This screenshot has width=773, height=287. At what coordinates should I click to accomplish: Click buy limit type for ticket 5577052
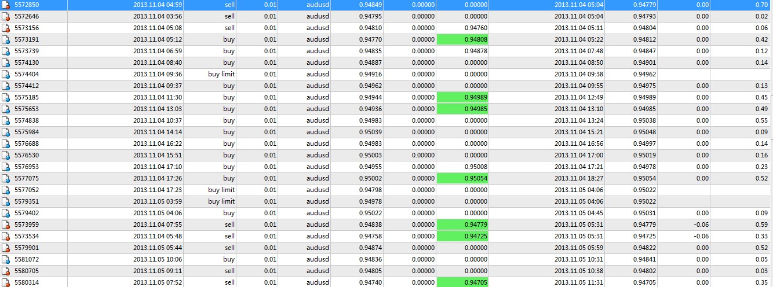click(x=221, y=190)
